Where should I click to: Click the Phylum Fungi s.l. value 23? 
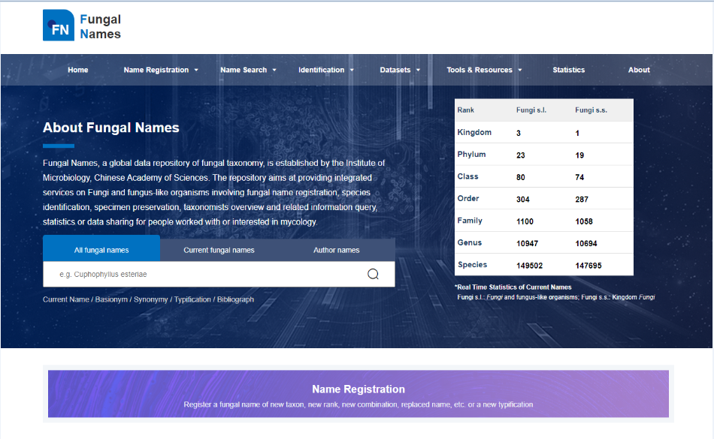(x=521, y=155)
